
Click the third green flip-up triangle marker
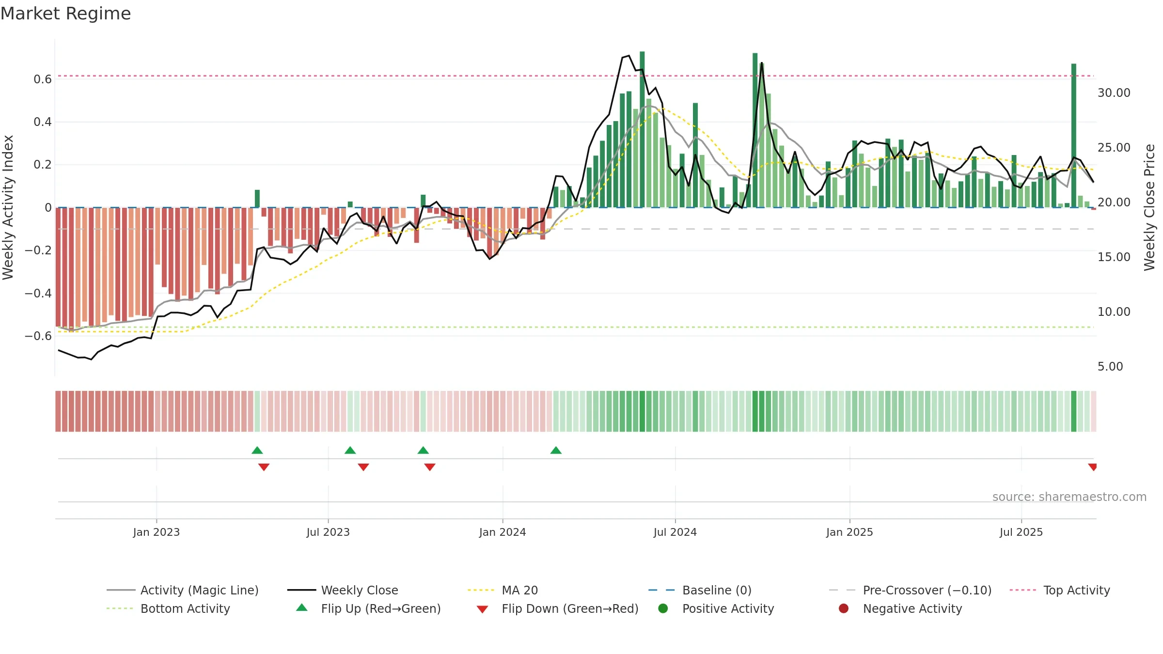click(423, 451)
